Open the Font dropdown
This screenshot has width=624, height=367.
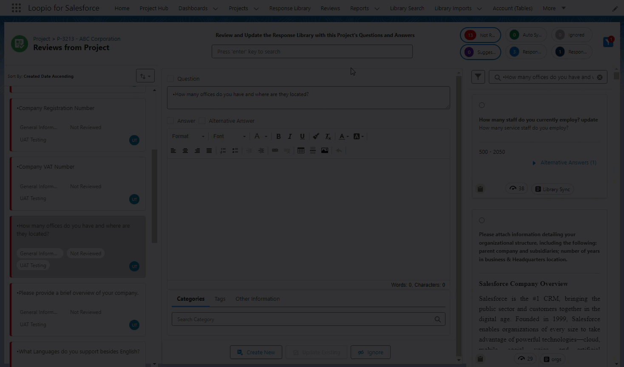(230, 136)
